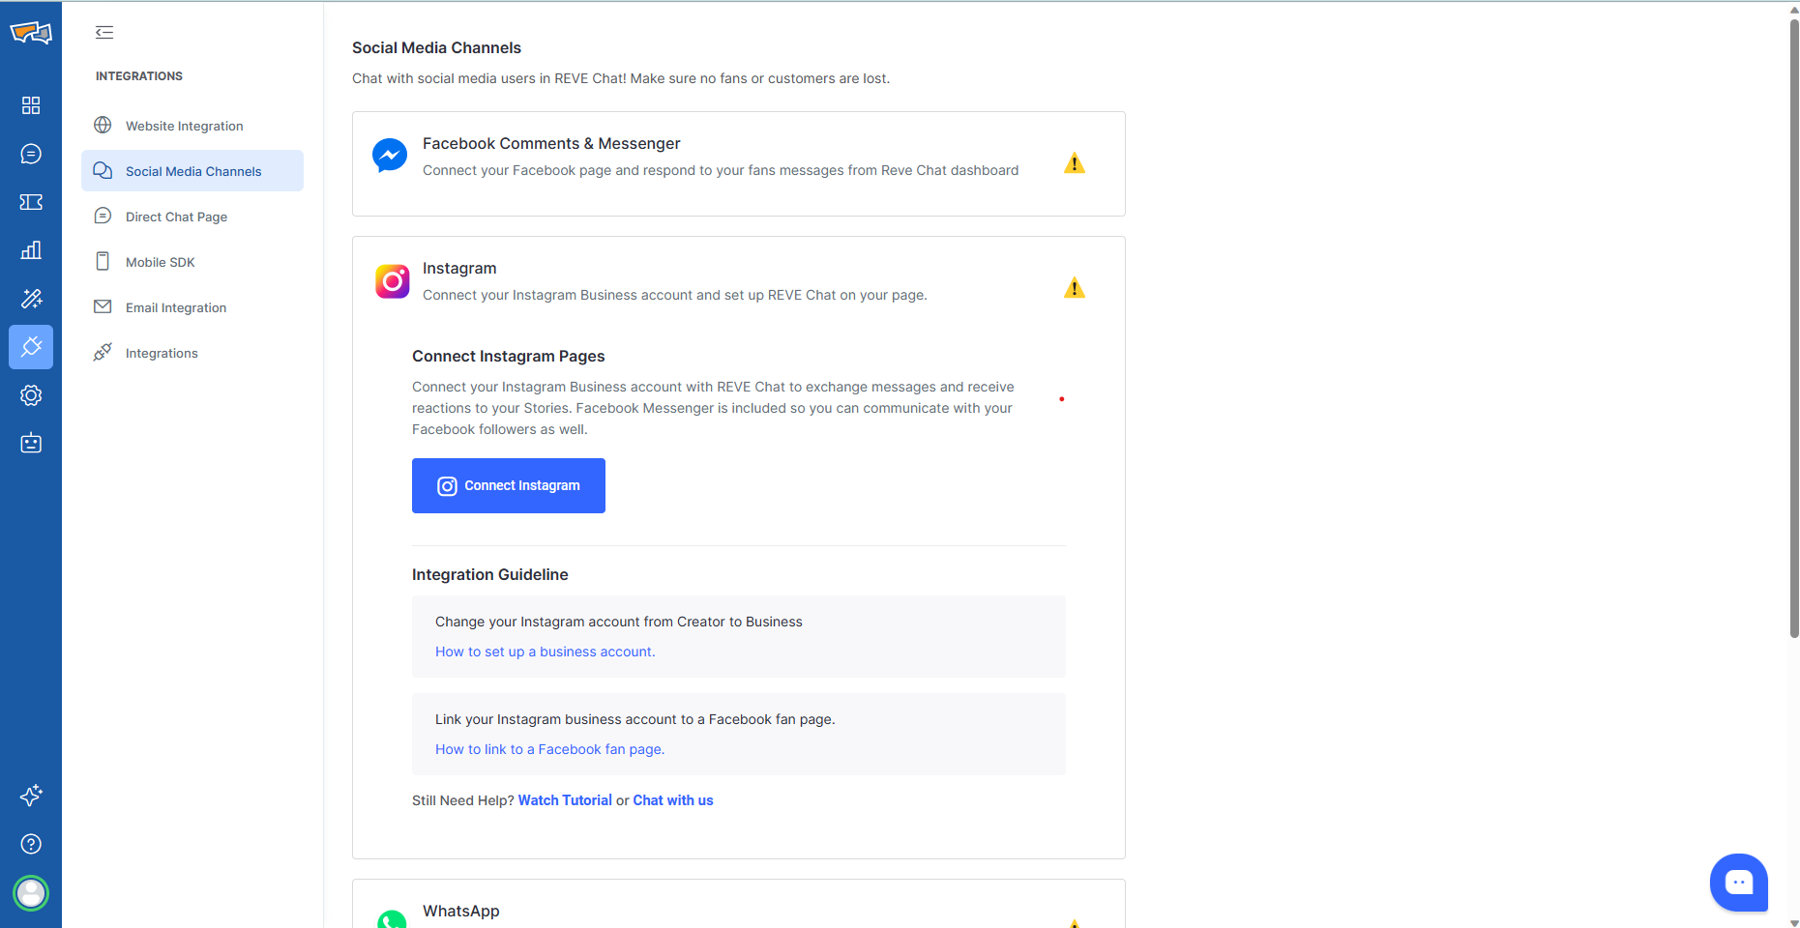The width and height of the screenshot is (1800, 928).
Task: Click the 'Social Media Channels' page title
Action: coord(436,47)
